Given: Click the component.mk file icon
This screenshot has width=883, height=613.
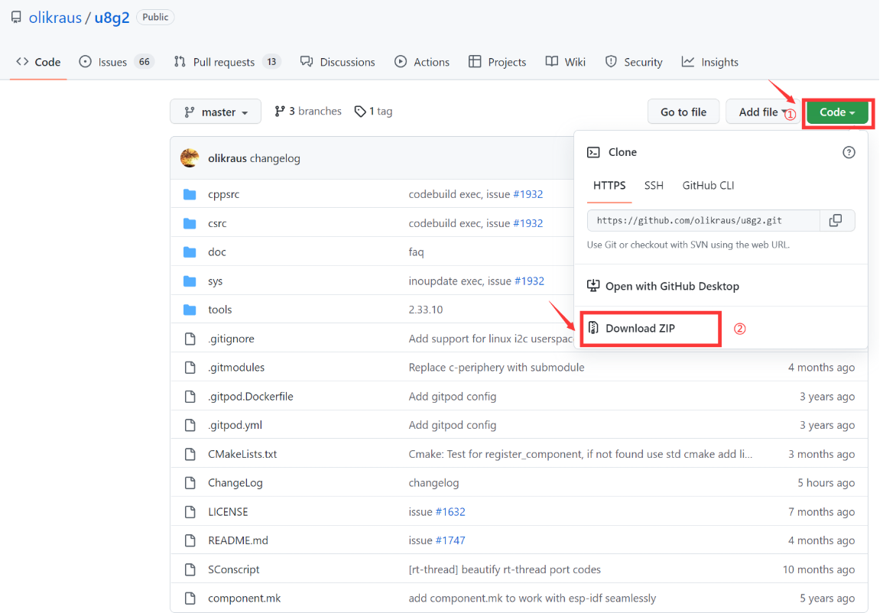Looking at the screenshot, I should (x=190, y=598).
